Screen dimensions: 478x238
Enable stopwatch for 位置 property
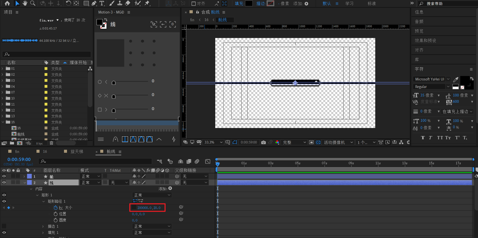pos(55,214)
